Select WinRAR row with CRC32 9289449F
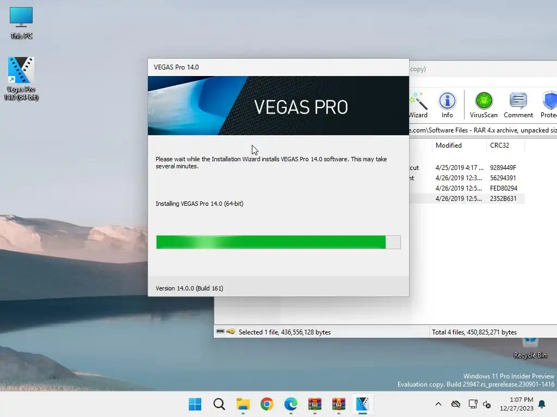Image resolution: width=557 pixels, height=417 pixels. [x=467, y=168]
